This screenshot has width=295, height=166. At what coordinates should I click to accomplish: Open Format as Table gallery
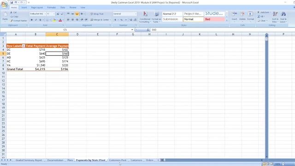pyautogui.click(x=156, y=17)
